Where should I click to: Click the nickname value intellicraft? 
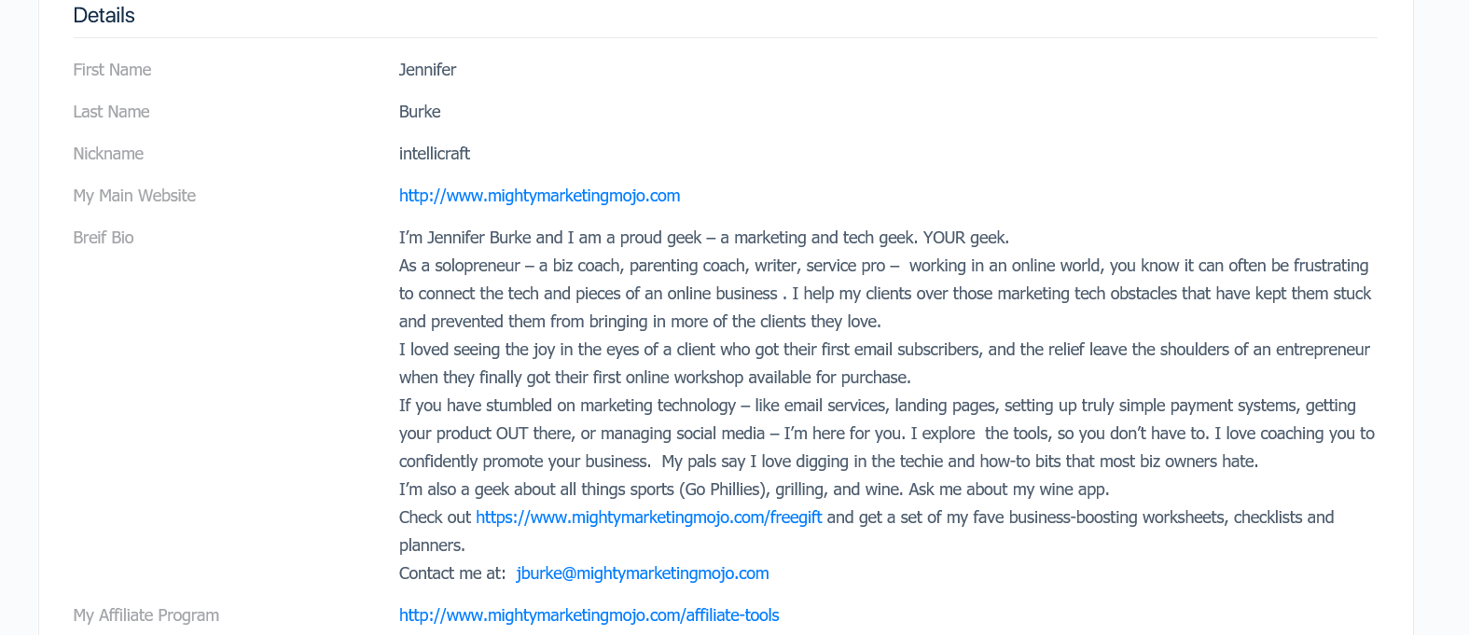click(435, 154)
